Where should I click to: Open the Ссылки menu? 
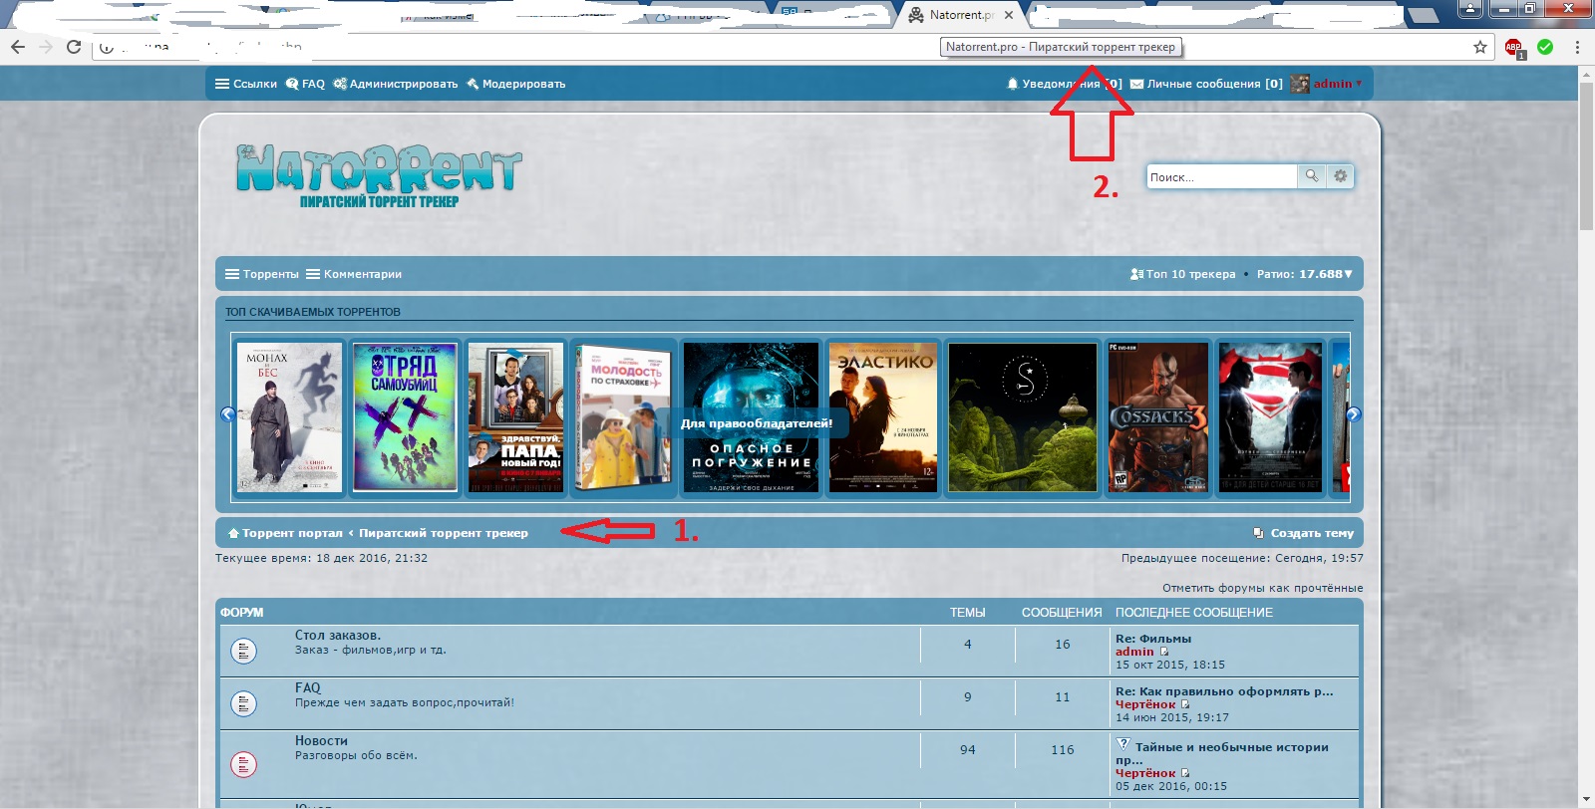(x=246, y=84)
